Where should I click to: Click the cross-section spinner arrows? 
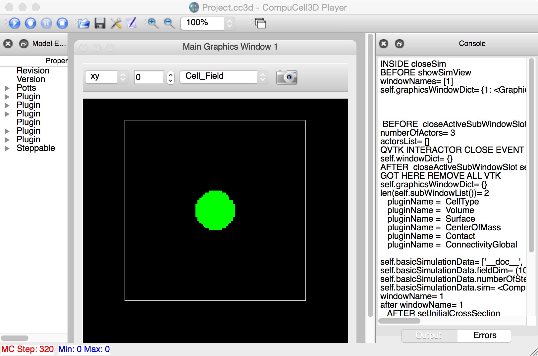[170, 77]
